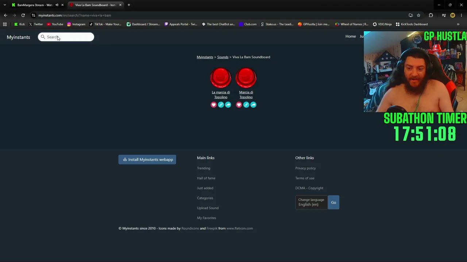The image size is (467, 262).
Task: Expand the tab search dropdown
Action: pyautogui.click(x=5, y=5)
